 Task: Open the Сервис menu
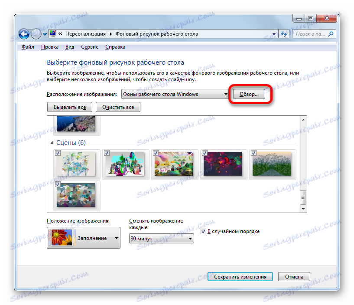[90, 47]
